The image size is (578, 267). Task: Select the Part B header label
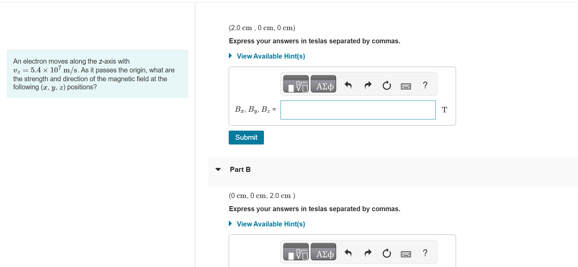pyautogui.click(x=240, y=170)
